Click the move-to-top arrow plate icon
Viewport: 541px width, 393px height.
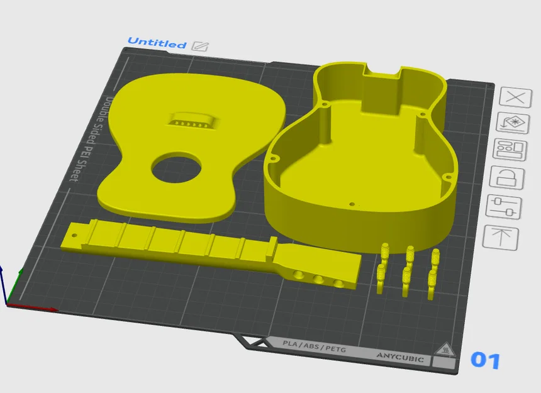[501, 237]
